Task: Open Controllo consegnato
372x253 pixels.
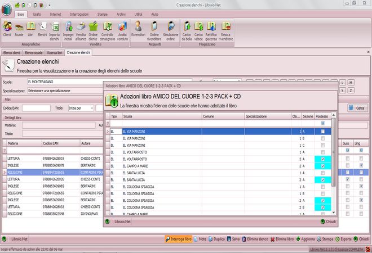Action: click(x=108, y=31)
